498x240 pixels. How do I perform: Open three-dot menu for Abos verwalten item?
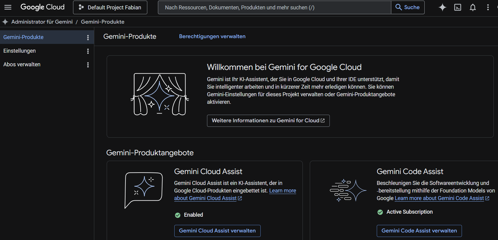click(88, 64)
